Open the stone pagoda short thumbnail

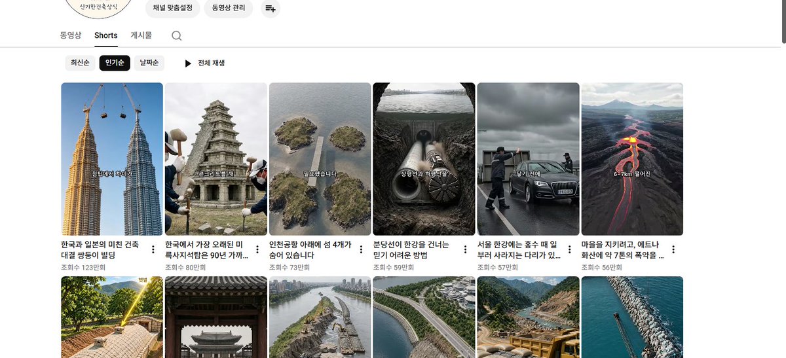click(x=216, y=159)
